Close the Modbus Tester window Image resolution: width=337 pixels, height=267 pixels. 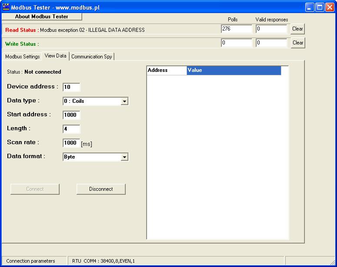tap(330, 7)
